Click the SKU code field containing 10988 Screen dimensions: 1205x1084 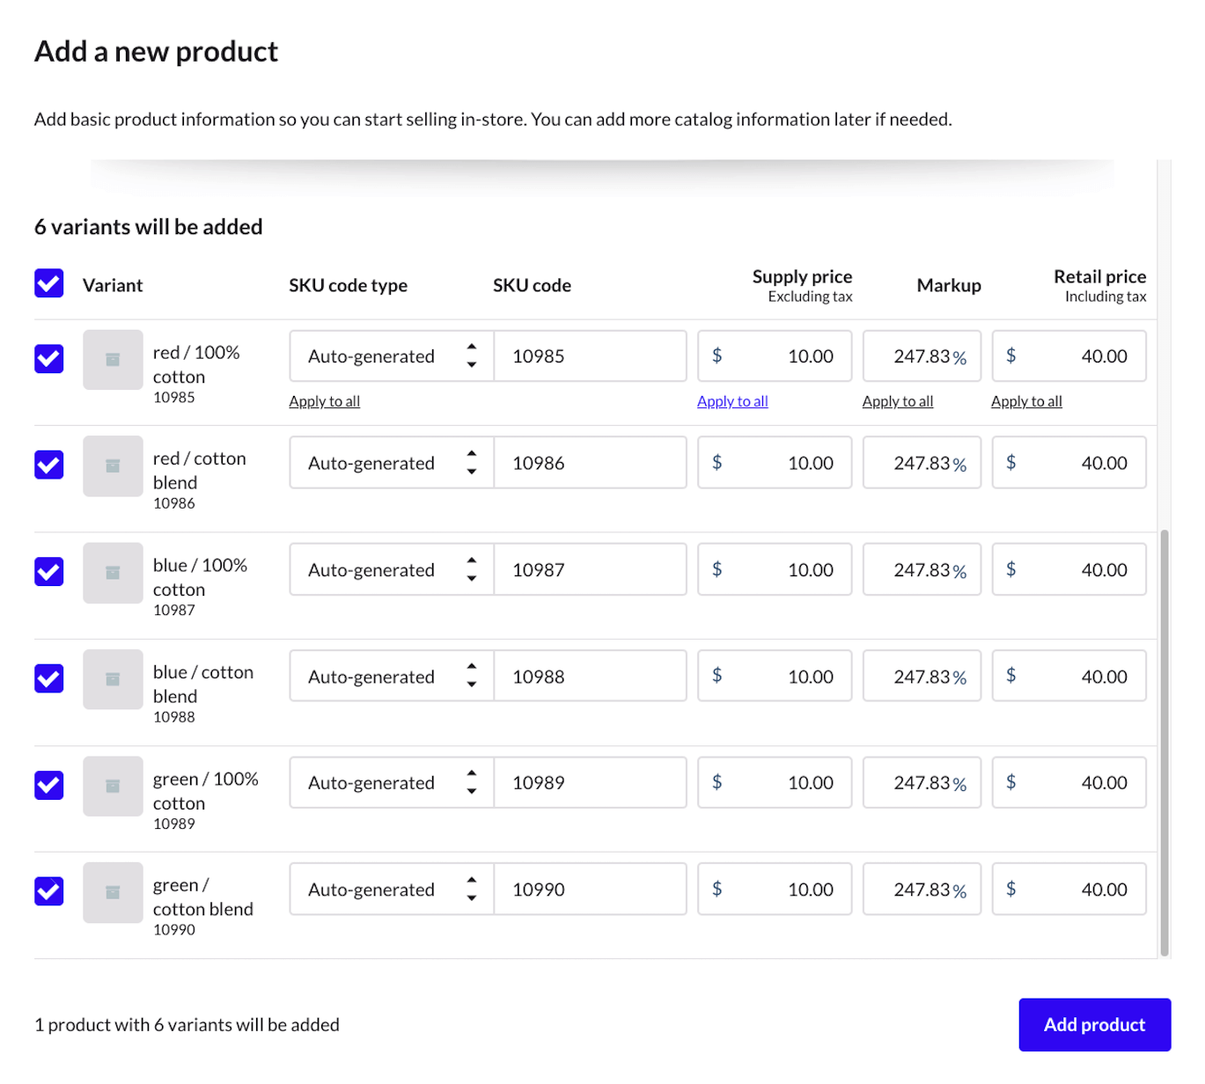(x=590, y=676)
